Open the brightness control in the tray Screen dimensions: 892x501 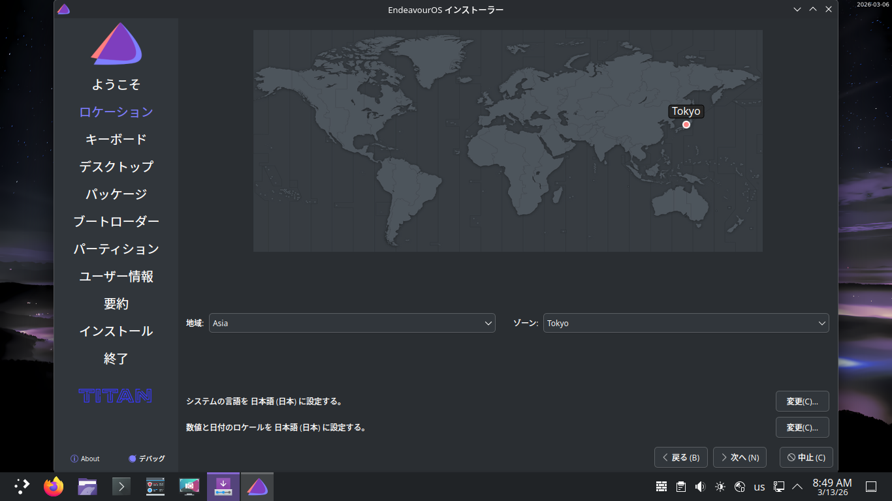coord(720,486)
